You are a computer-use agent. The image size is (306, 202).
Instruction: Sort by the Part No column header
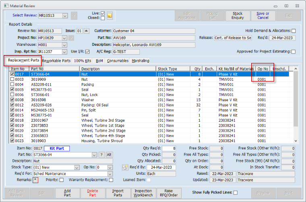[x=54, y=69]
